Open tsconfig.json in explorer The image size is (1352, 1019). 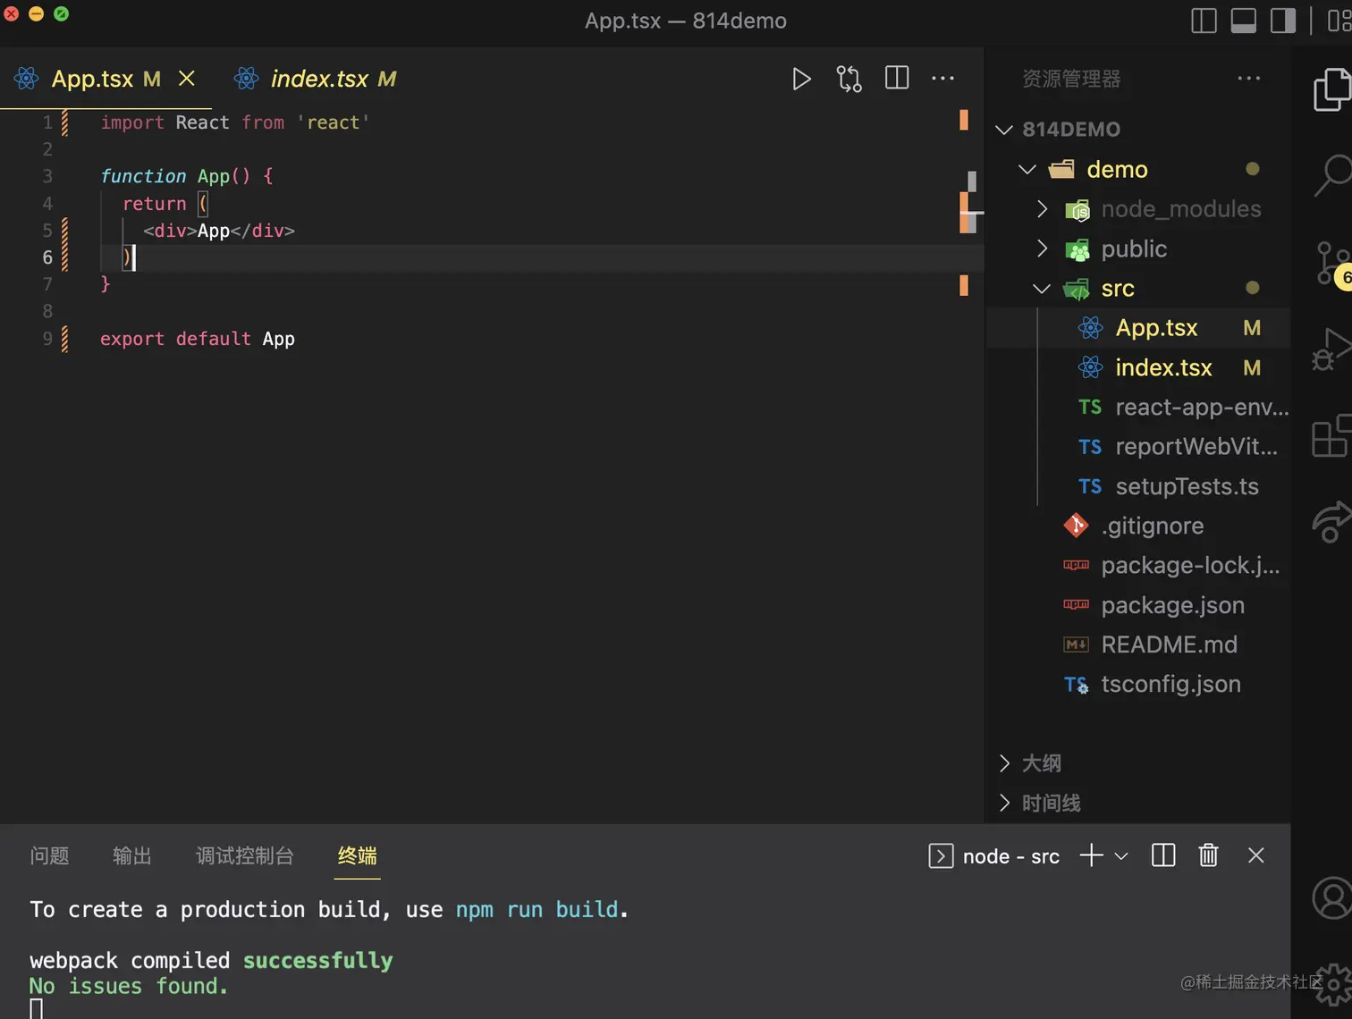pyautogui.click(x=1138, y=684)
